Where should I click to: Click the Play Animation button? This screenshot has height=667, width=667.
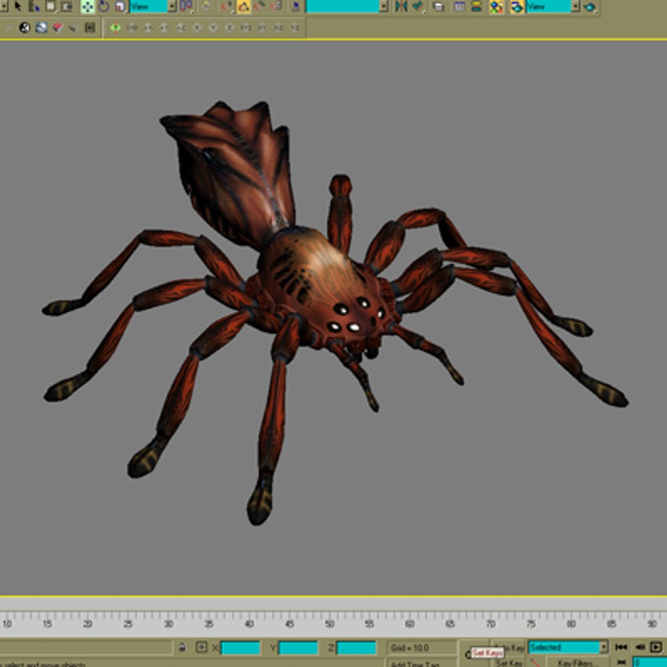(x=656, y=647)
